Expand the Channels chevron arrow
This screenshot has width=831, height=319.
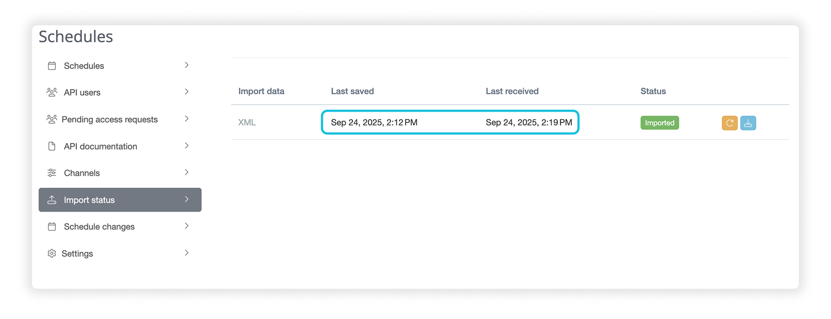(x=187, y=173)
